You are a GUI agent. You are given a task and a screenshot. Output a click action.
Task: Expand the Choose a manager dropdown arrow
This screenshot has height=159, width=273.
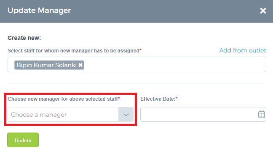pyautogui.click(x=126, y=115)
